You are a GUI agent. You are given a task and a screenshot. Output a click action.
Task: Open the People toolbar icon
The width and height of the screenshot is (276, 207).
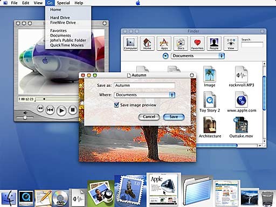[x=214, y=43]
